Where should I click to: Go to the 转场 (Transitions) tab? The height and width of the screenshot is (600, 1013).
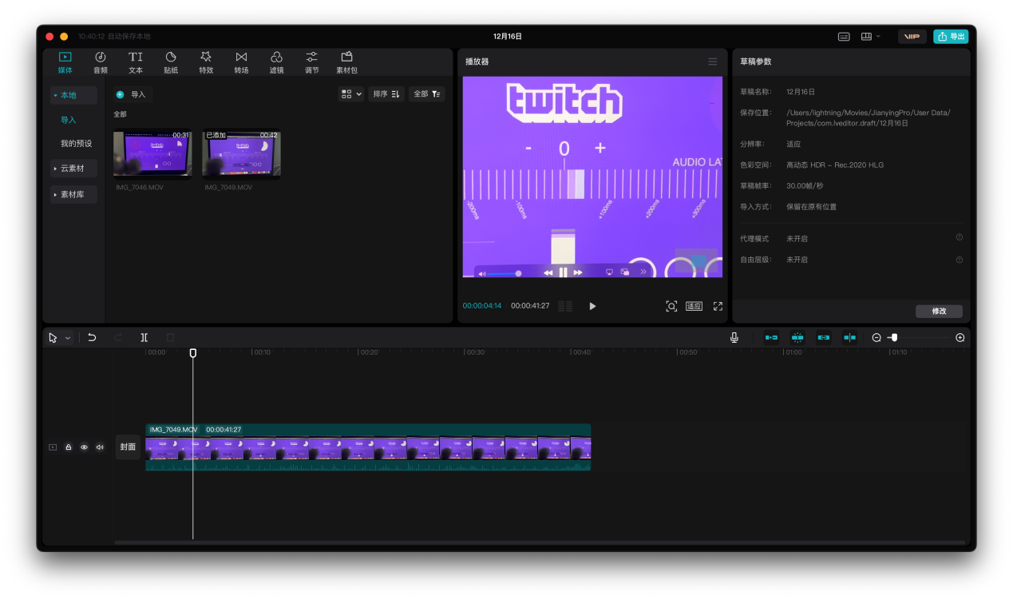241,62
